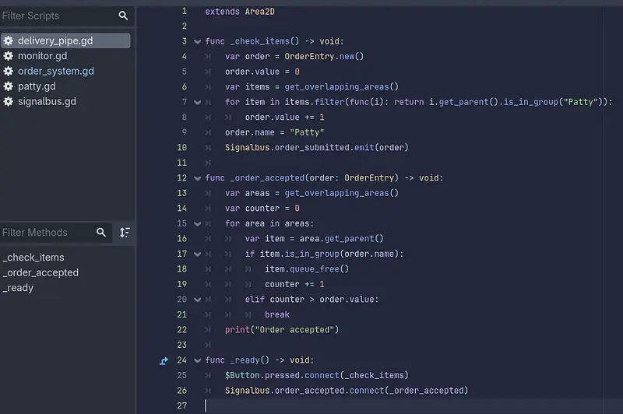
Task: Click the magnifier icon in Filter Methods
Action: (x=101, y=233)
